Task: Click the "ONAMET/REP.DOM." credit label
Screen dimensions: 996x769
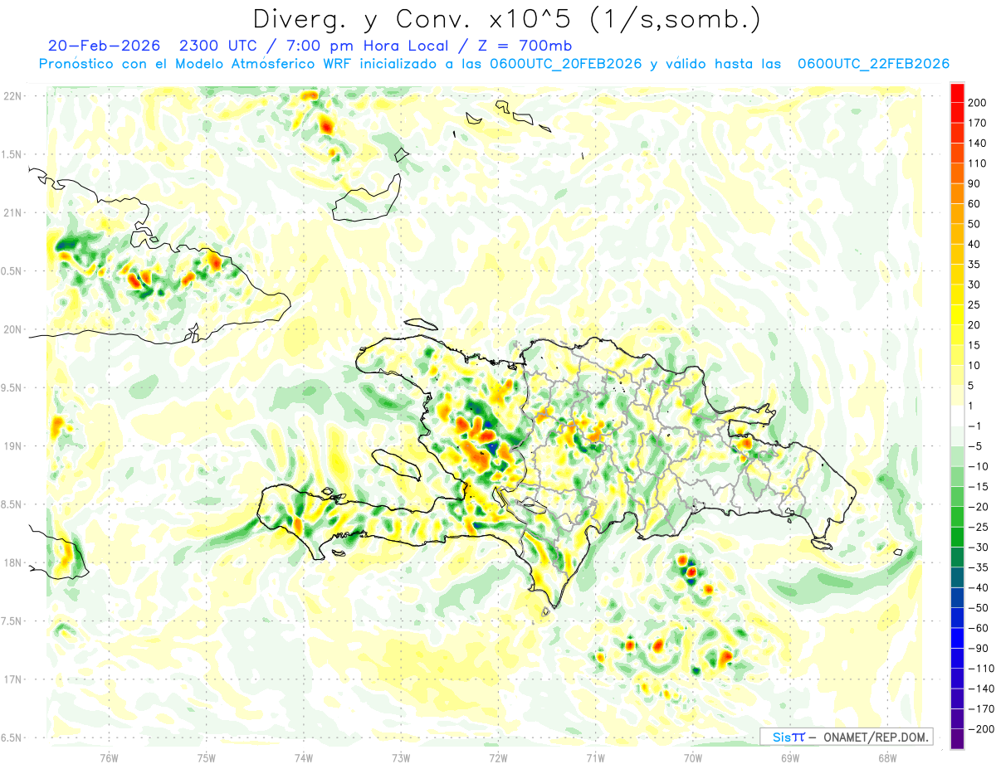Action: pyautogui.click(x=876, y=737)
